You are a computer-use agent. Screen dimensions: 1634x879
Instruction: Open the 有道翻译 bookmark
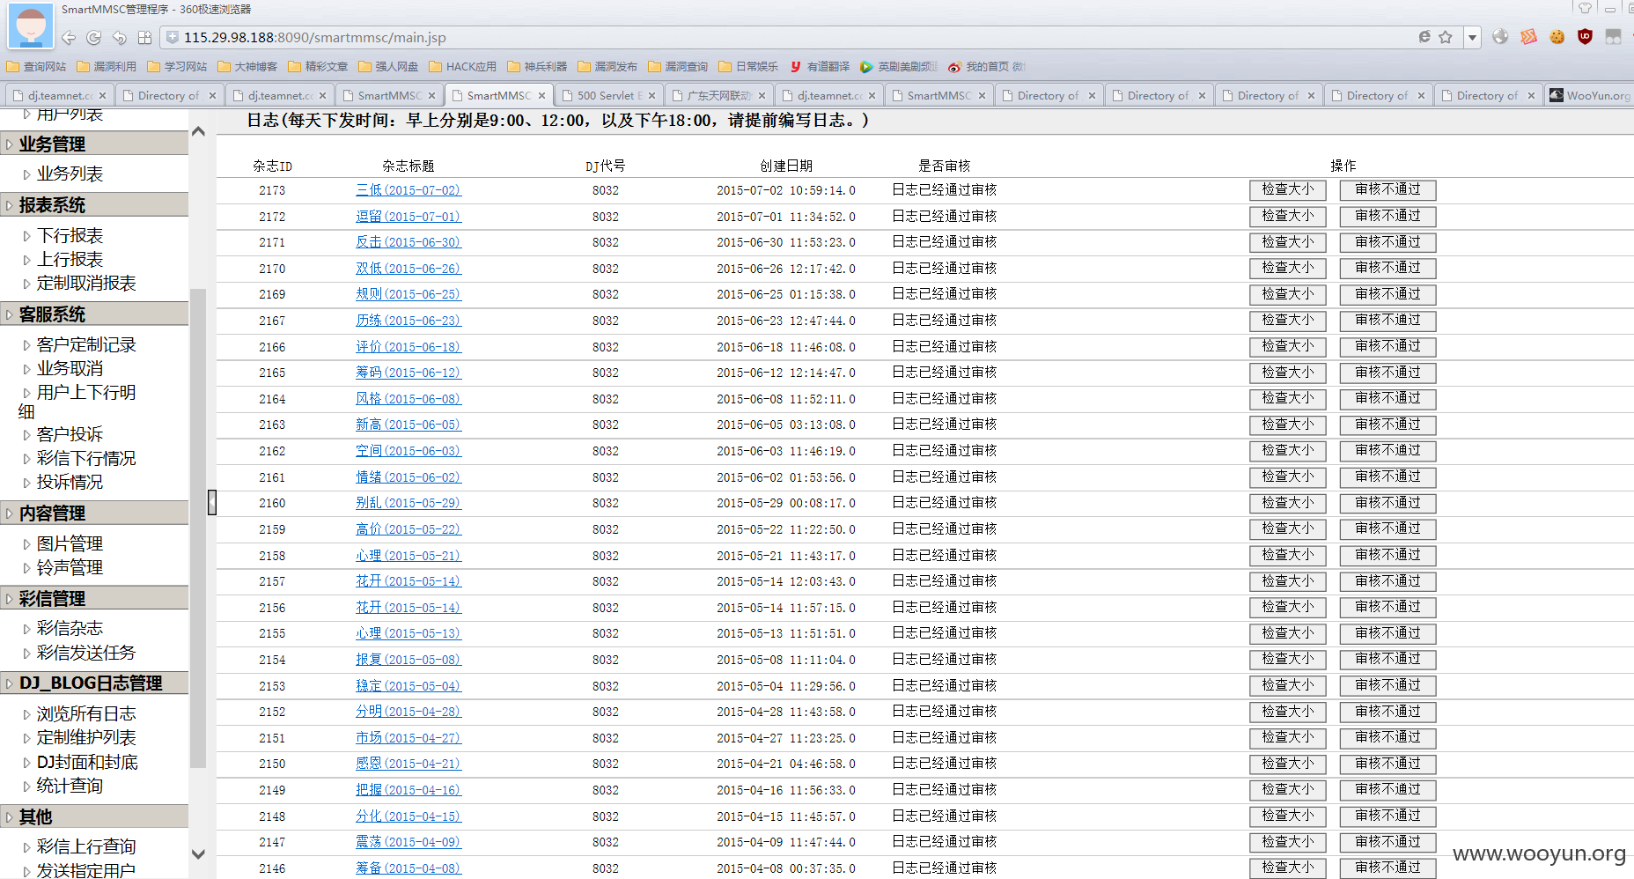[x=820, y=67]
